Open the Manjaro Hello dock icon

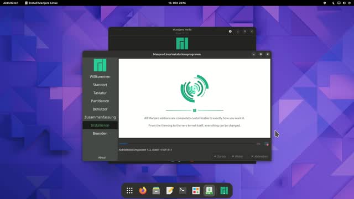click(224, 191)
